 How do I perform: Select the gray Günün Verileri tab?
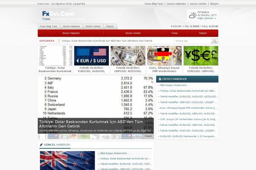point(93,26)
